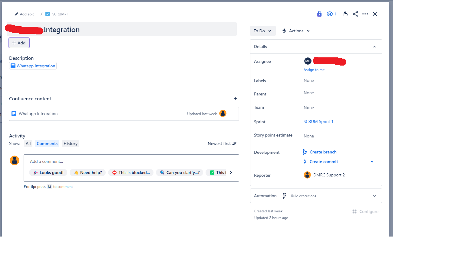Viewport: 465px width, 261px height.
Task: Open the To Do status dropdown
Action: [263, 31]
